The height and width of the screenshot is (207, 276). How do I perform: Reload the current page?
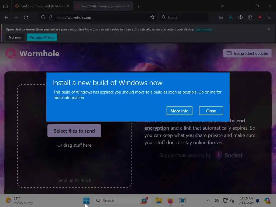click(x=26, y=18)
